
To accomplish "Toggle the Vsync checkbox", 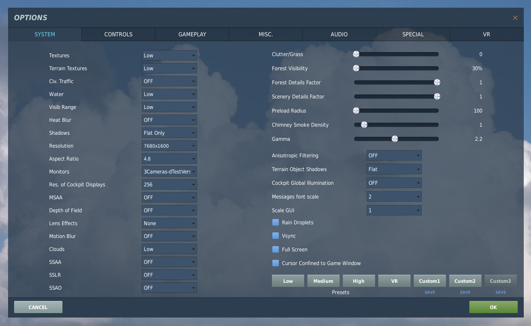I will coord(276,236).
